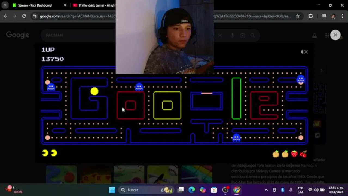Open the media control button
348x196 pixels.
click(x=324, y=16)
